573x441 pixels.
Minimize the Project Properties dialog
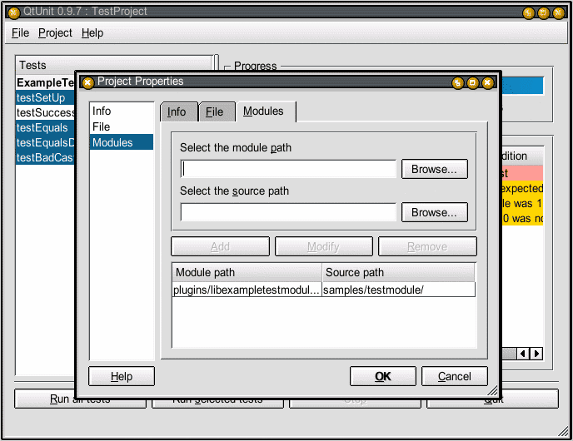click(x=457, y=83)
